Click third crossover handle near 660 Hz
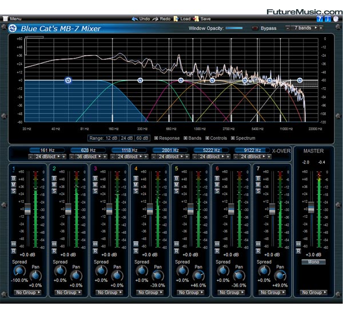 coord(181,80)
